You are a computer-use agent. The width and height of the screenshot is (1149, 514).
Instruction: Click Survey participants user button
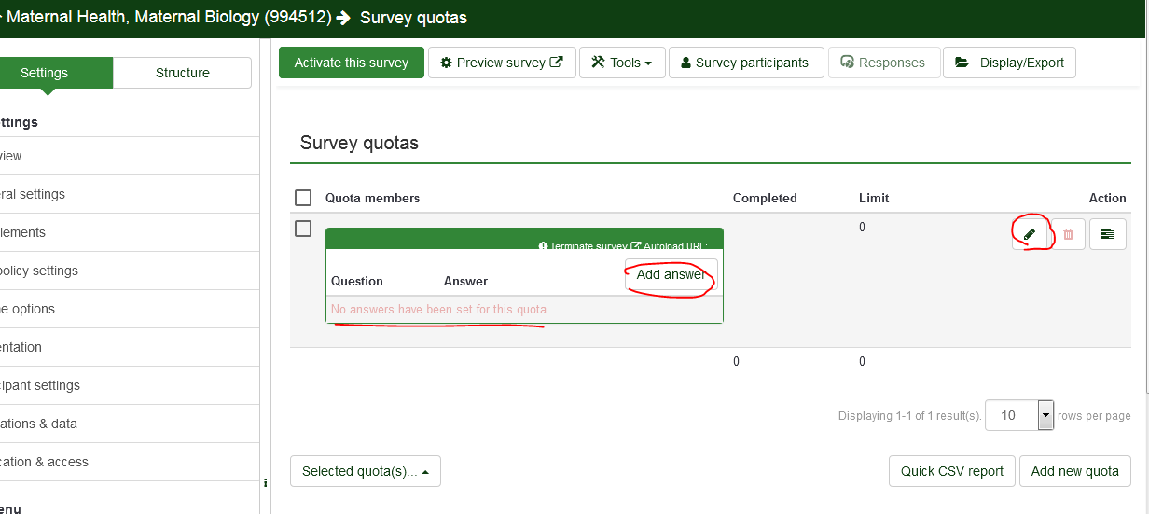pos(745,63)
